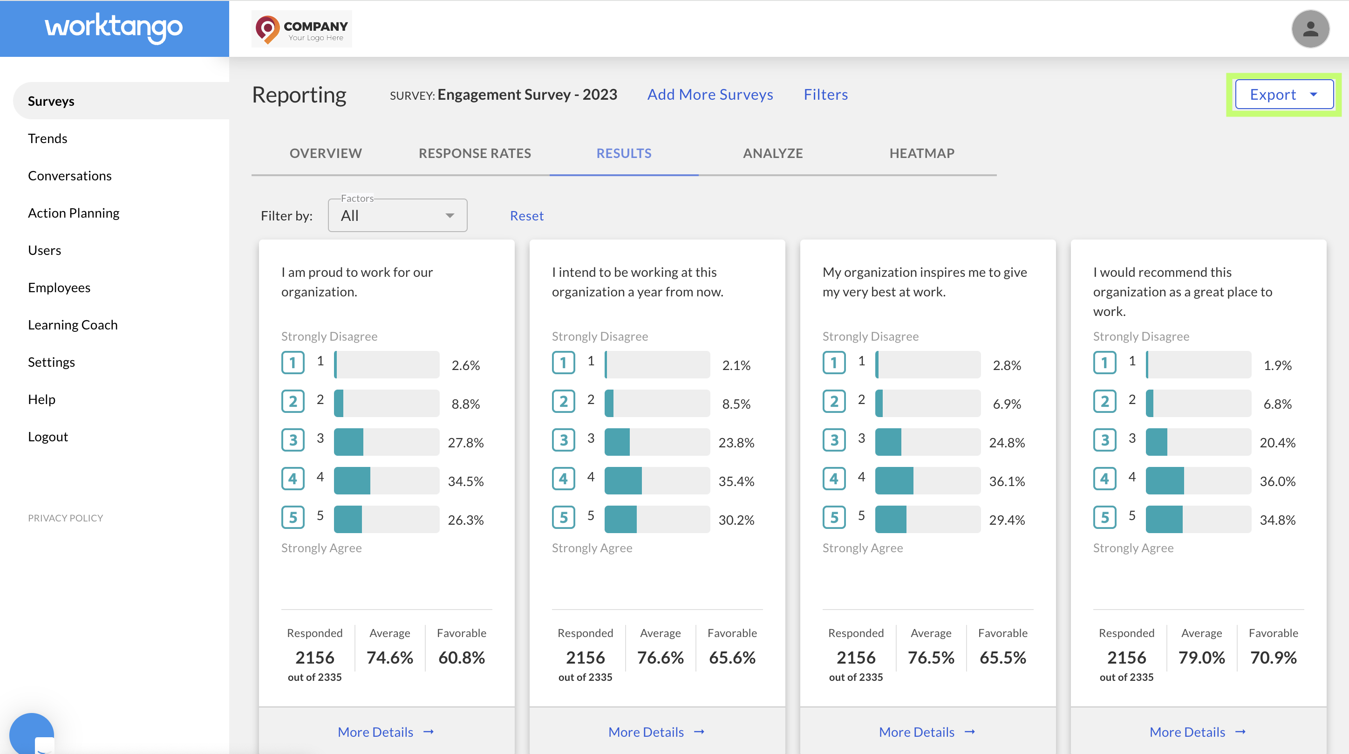Click rating 1 icon for proud to work question

click(293, 363)
